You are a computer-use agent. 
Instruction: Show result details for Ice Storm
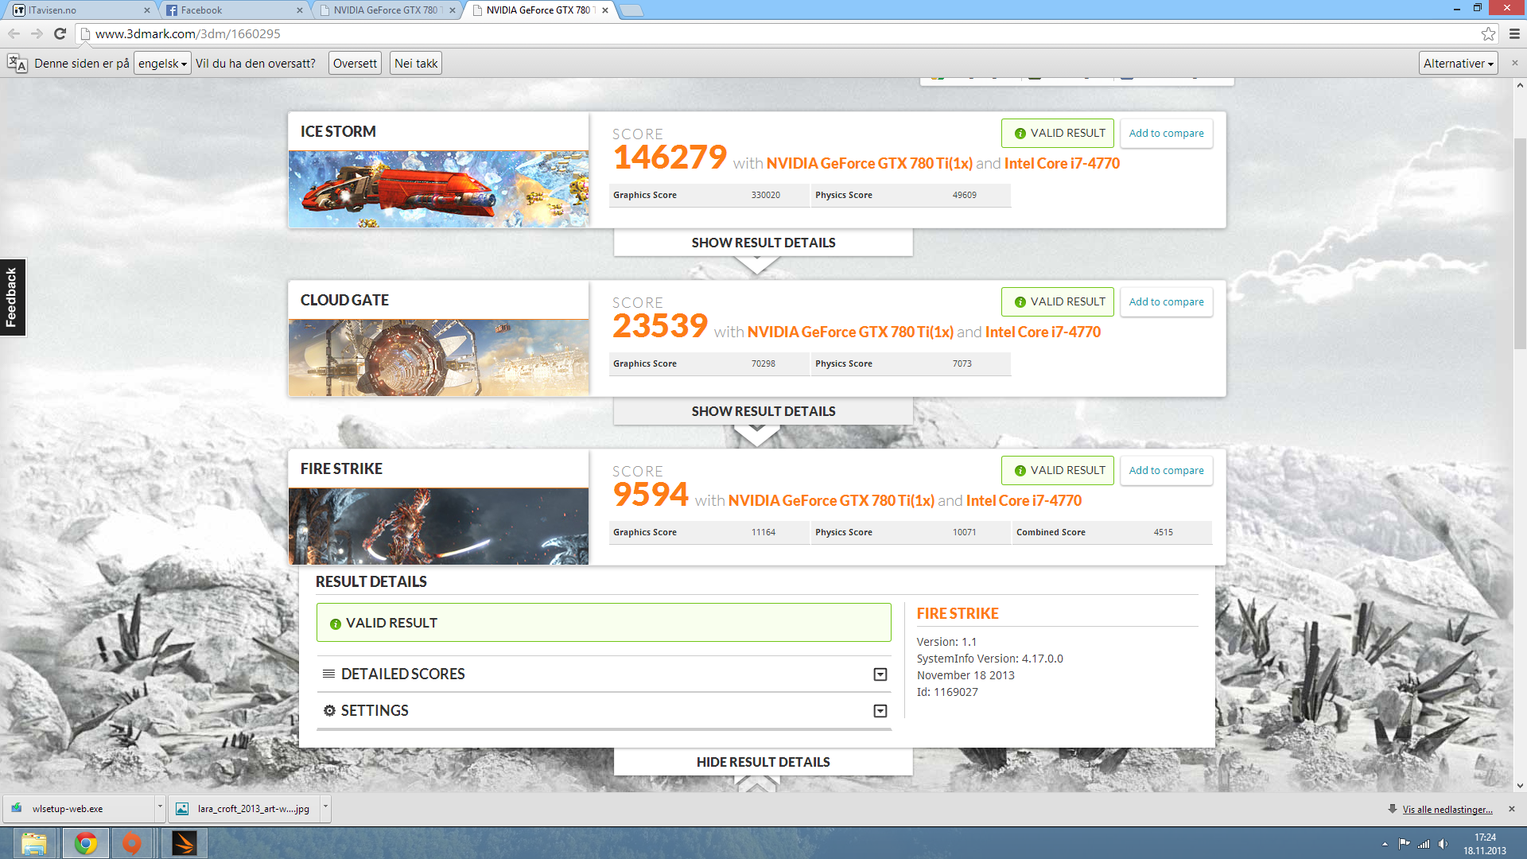(763, 243)
